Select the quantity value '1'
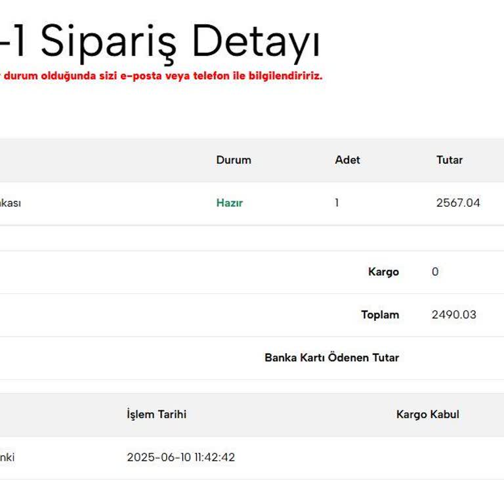Image resolution: width=504 pixels, height=504 pixels. click(x=337, y=203)
